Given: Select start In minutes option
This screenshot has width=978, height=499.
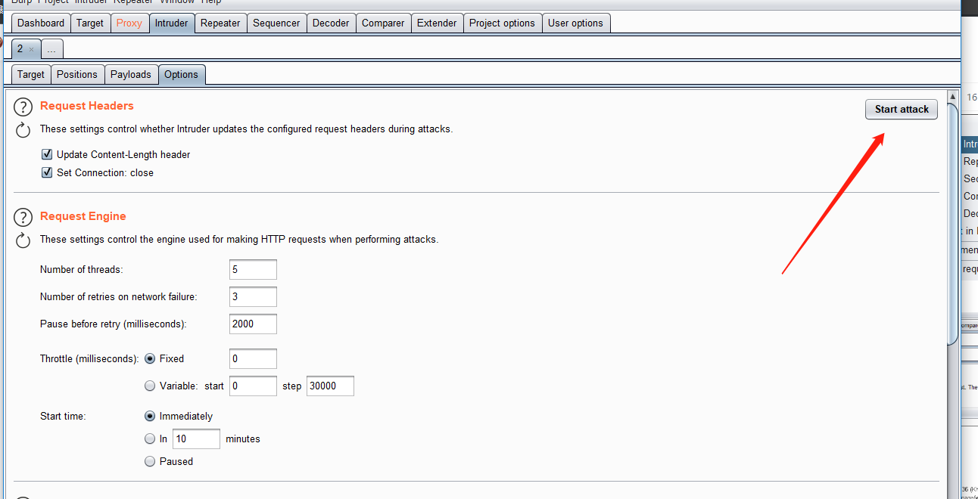Looking at the screenshot, I should point(150,439).
